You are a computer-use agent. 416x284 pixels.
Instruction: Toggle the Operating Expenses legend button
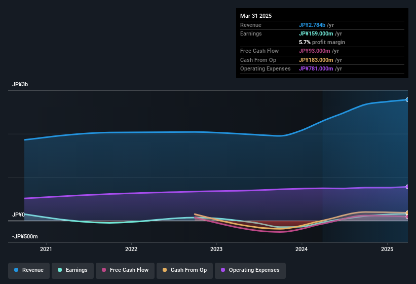tap(250, 270)
